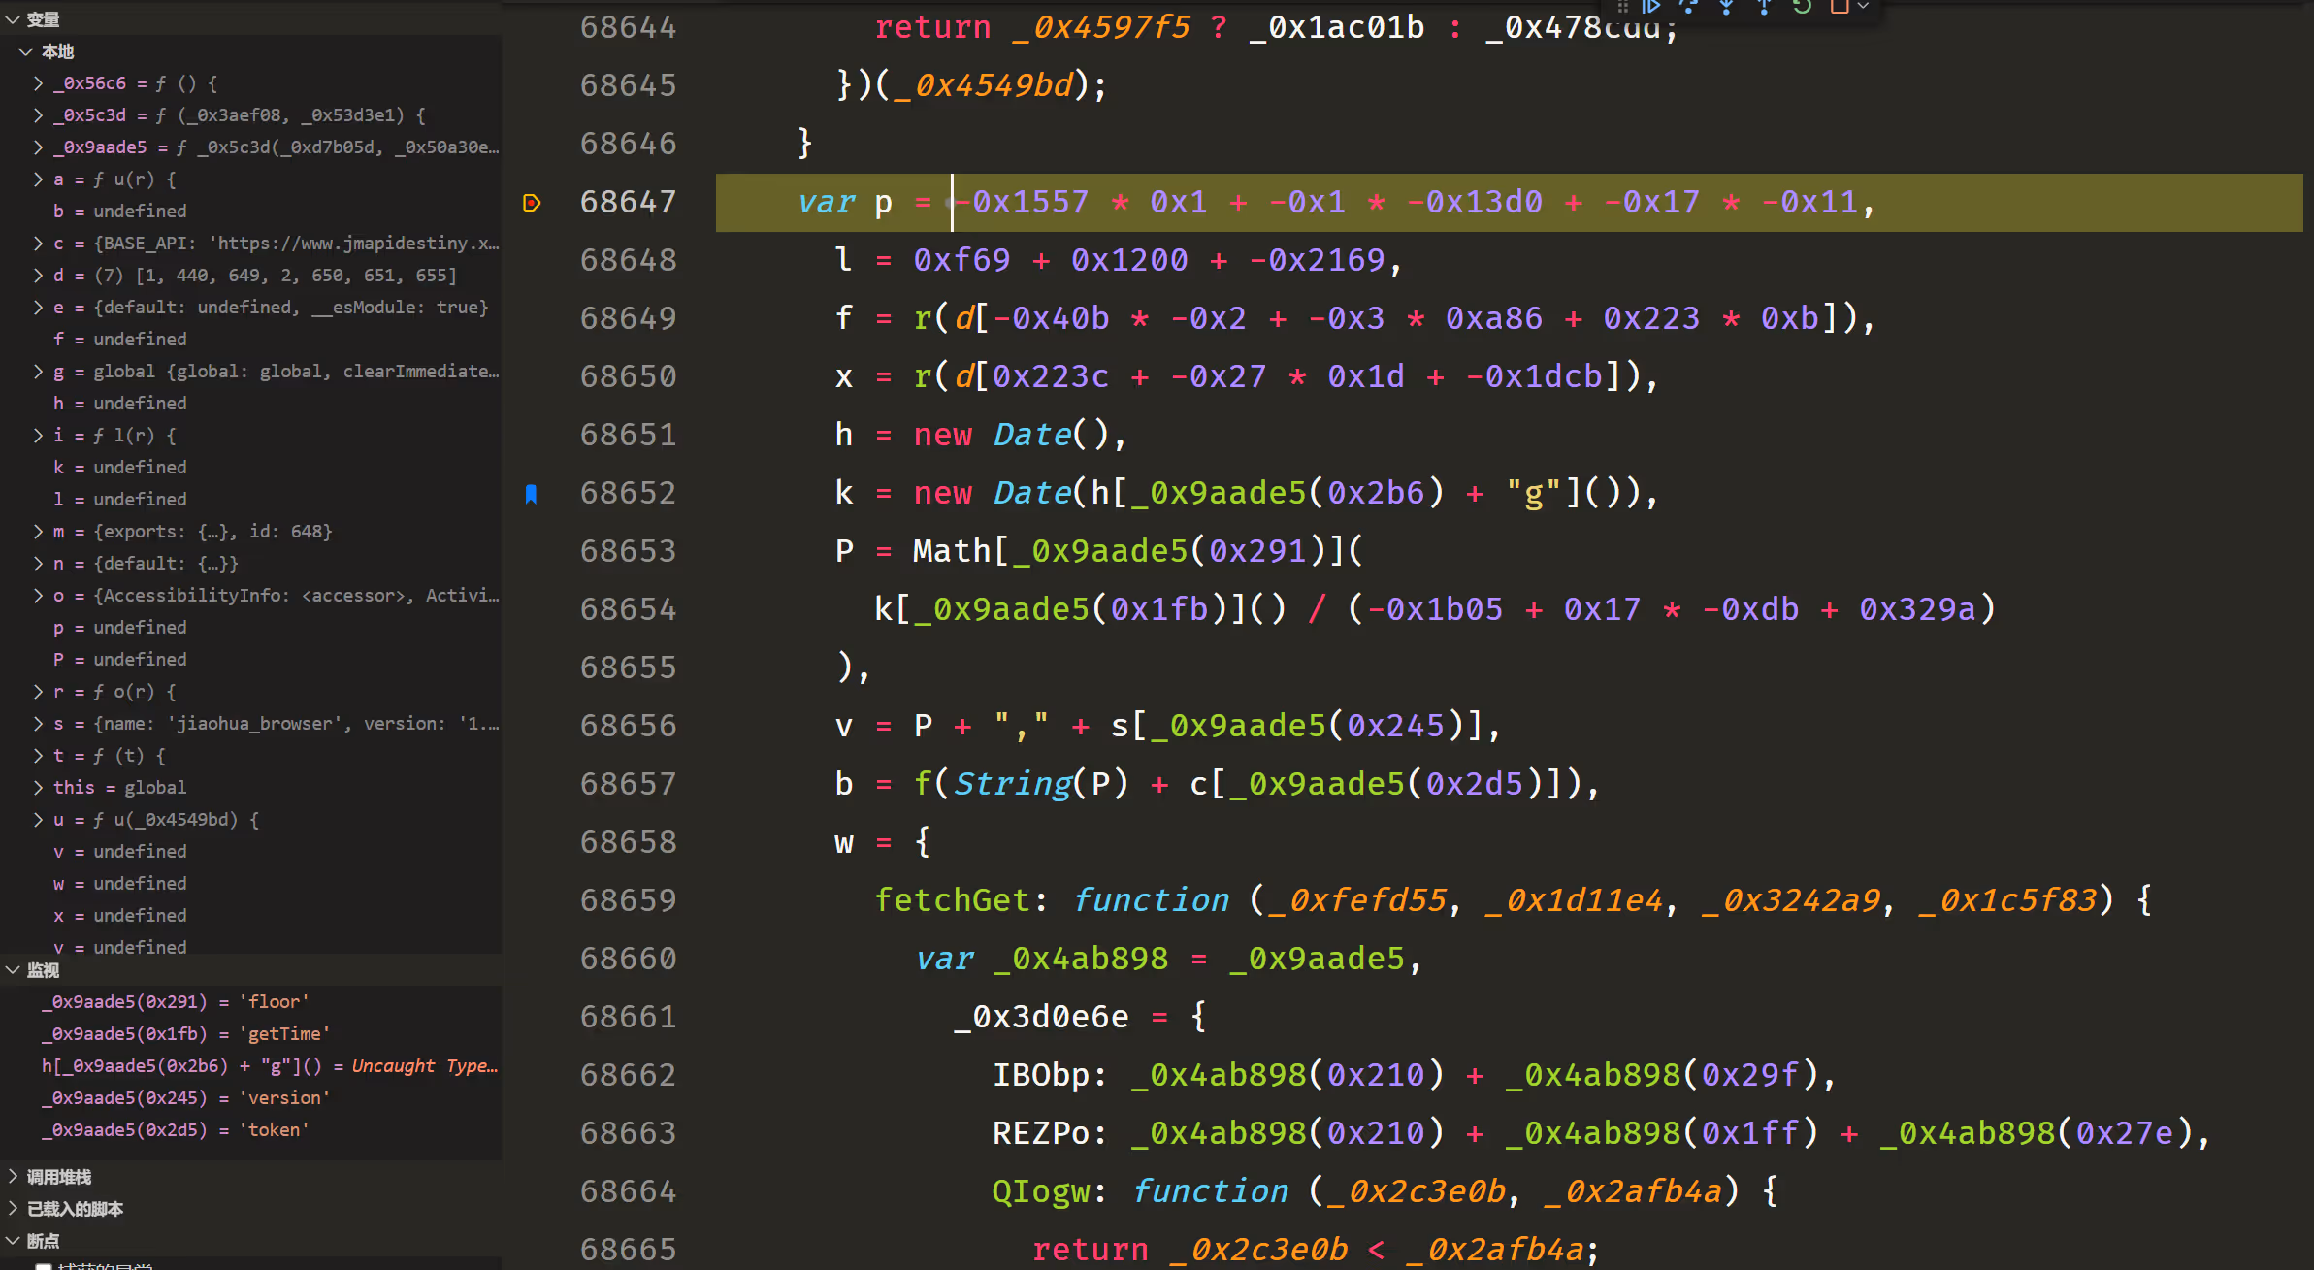Expand the _0x5c3d variable
Image resolution: width=2314 pixels, height=1270 pixels.
pyautogui.click(x=38, y=115)
